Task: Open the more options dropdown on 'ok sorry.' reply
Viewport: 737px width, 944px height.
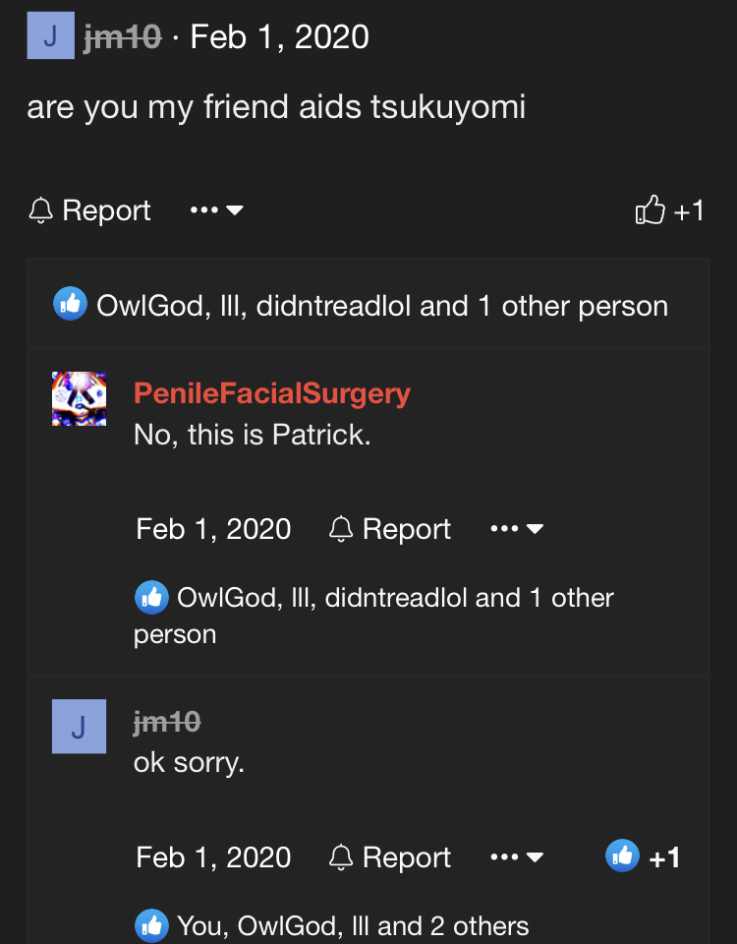Action: click(x=517, y=857)
